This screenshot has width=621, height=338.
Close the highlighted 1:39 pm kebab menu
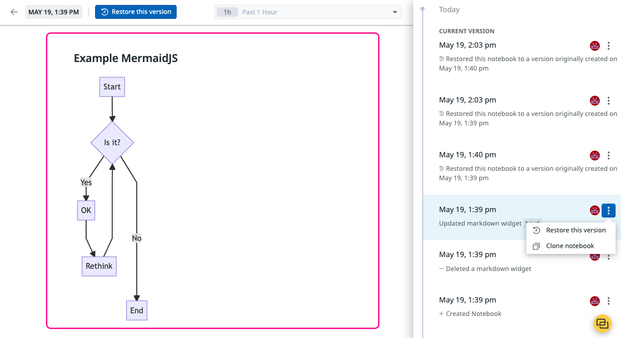click(x=608, y=210)
